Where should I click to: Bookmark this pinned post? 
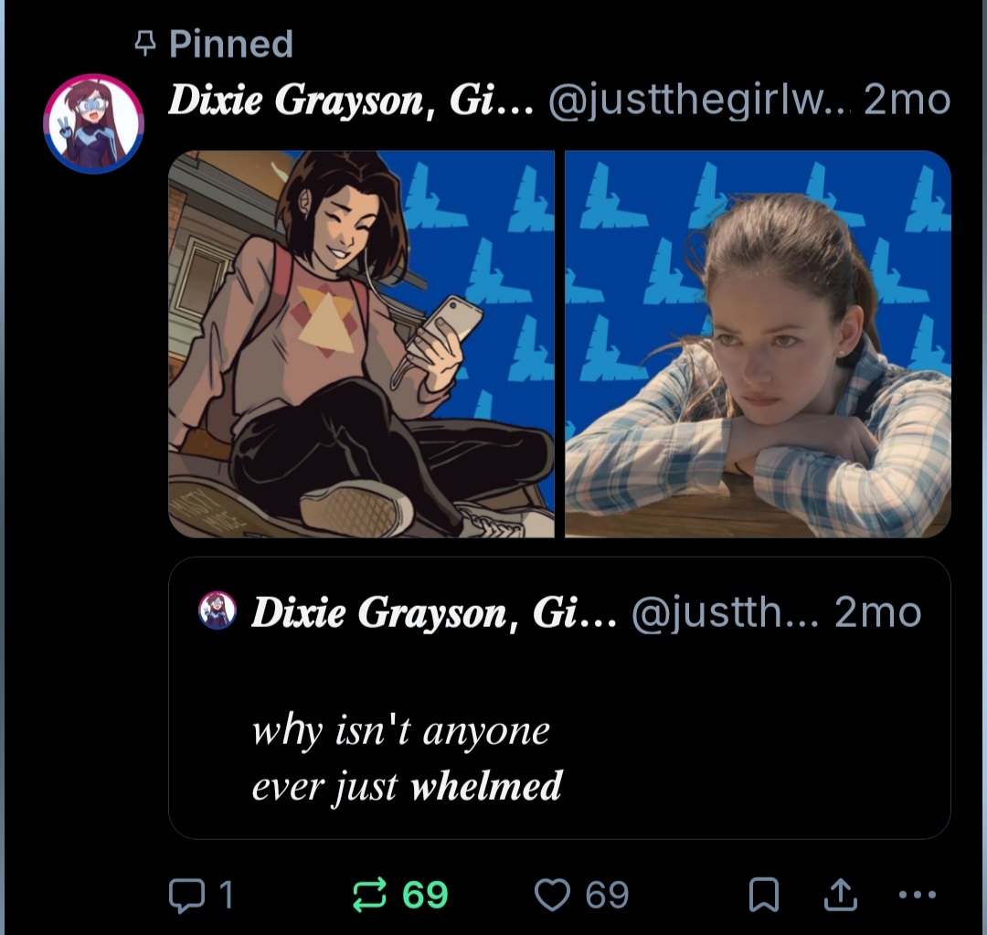coord(763,895)
